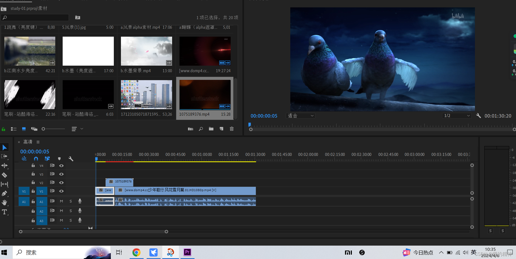This screenshot has height=259, width=516.
Task: Open Premiere Pro in the taskbar
Action: tap(187, 252)
